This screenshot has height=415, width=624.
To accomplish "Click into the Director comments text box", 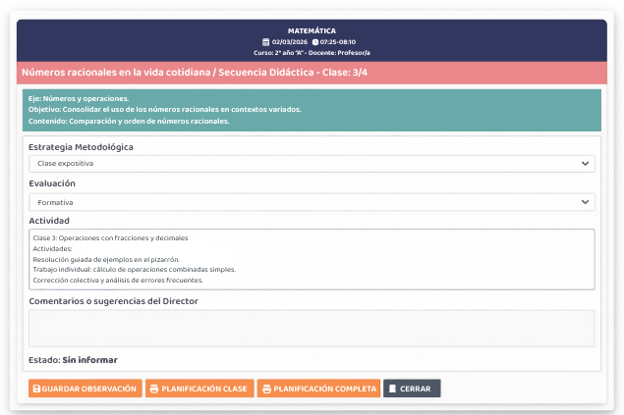I will (311, 328).
